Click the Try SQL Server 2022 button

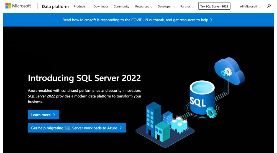click(214, 6)
